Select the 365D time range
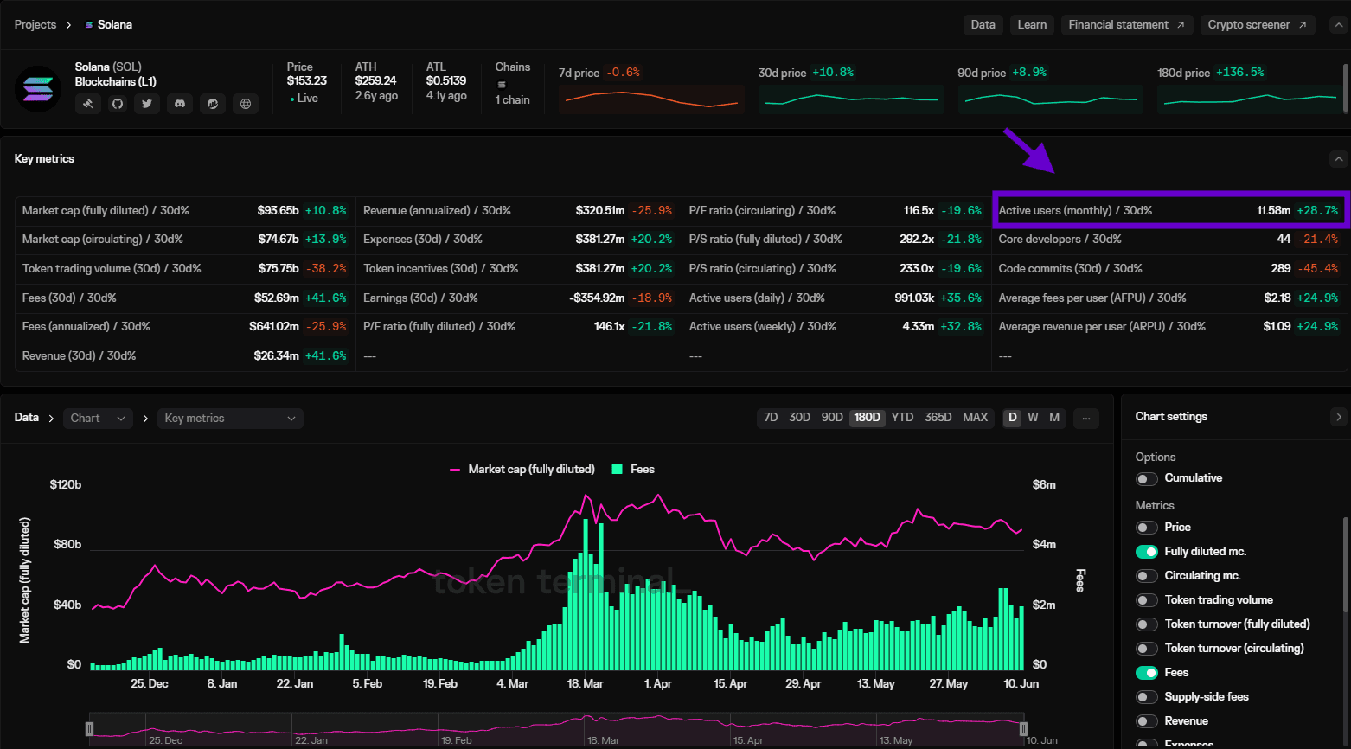1351x749 pixels. [938, 418]
